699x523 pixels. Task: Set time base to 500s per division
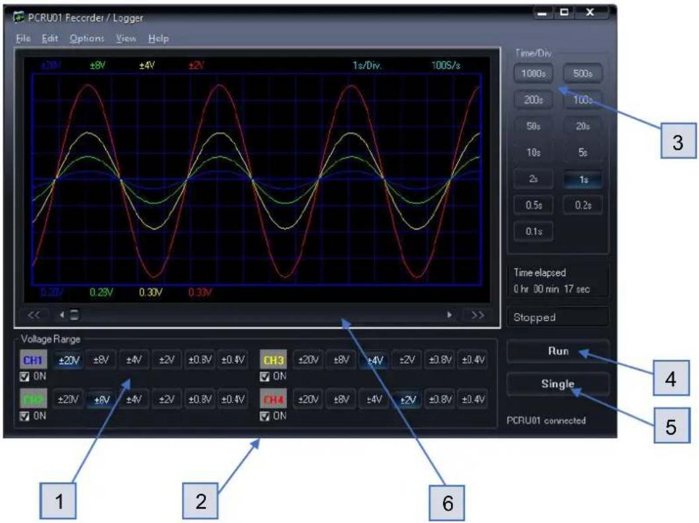pos(583,73)
